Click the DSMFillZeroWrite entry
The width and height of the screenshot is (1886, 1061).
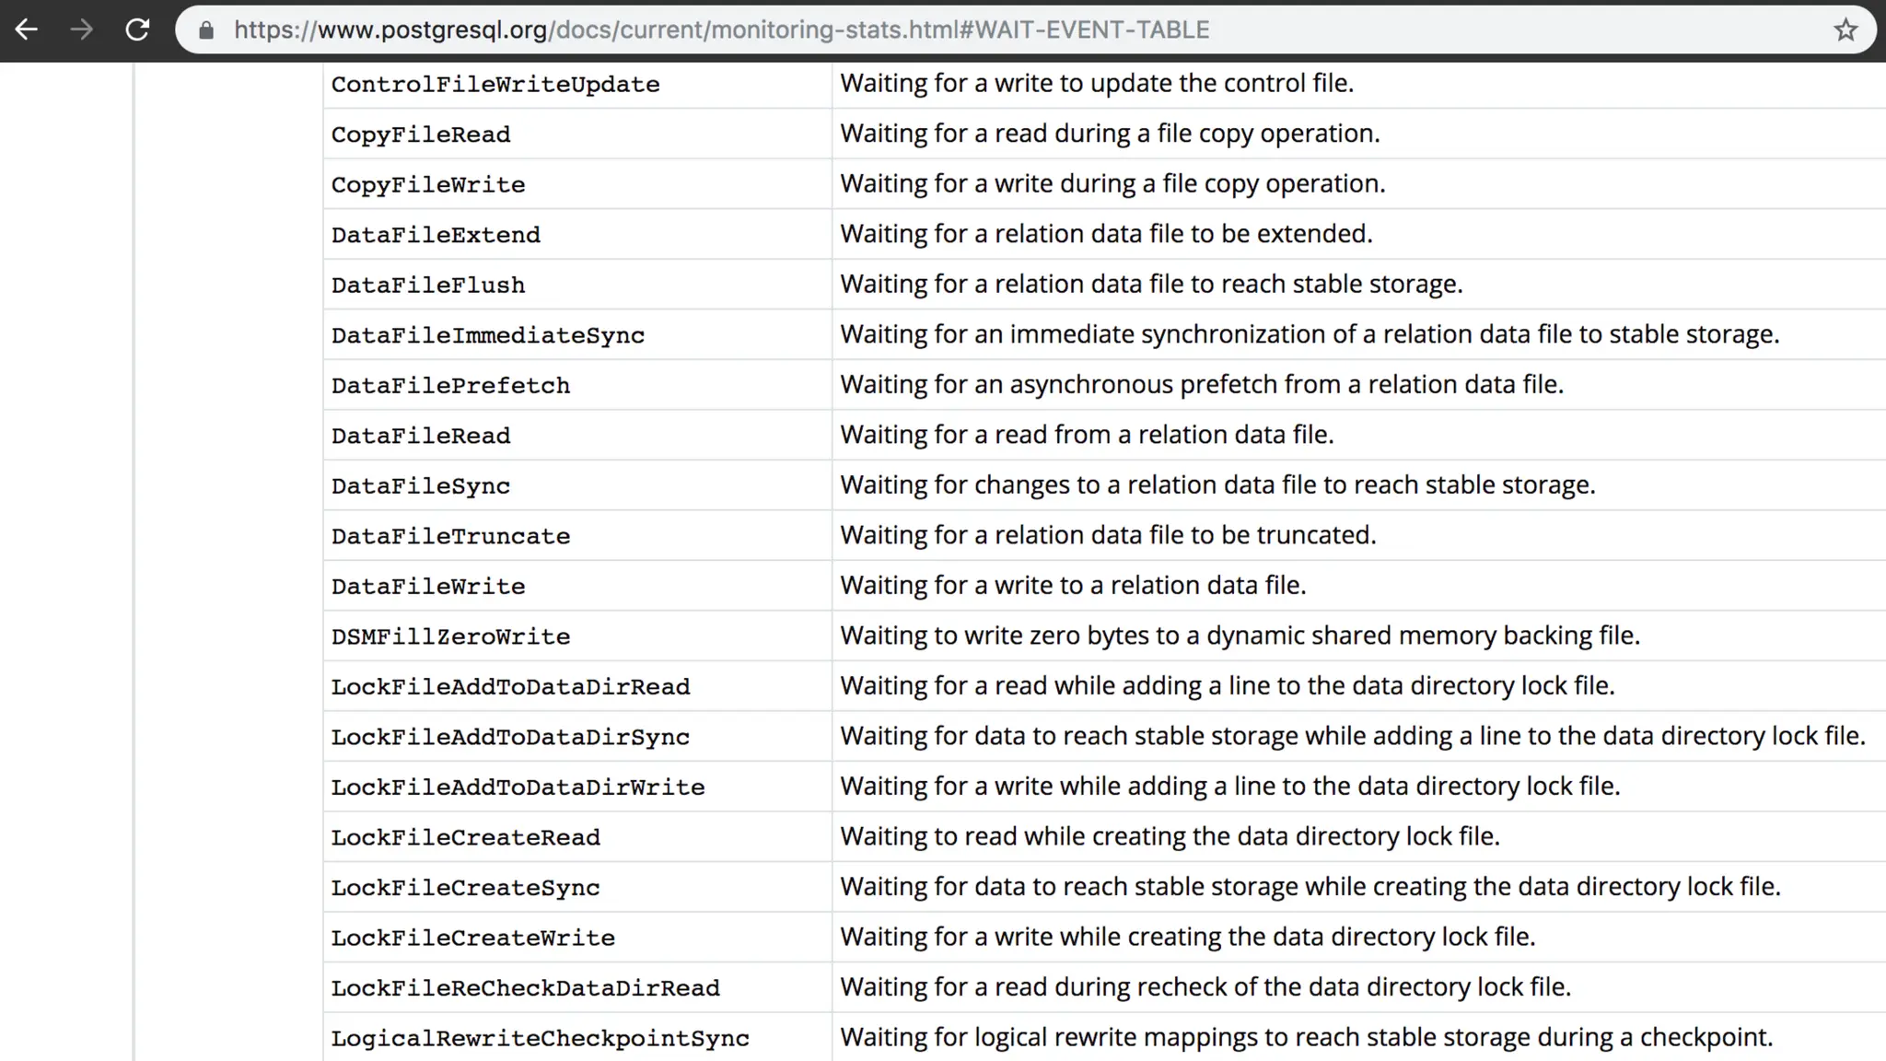[450, 636]
